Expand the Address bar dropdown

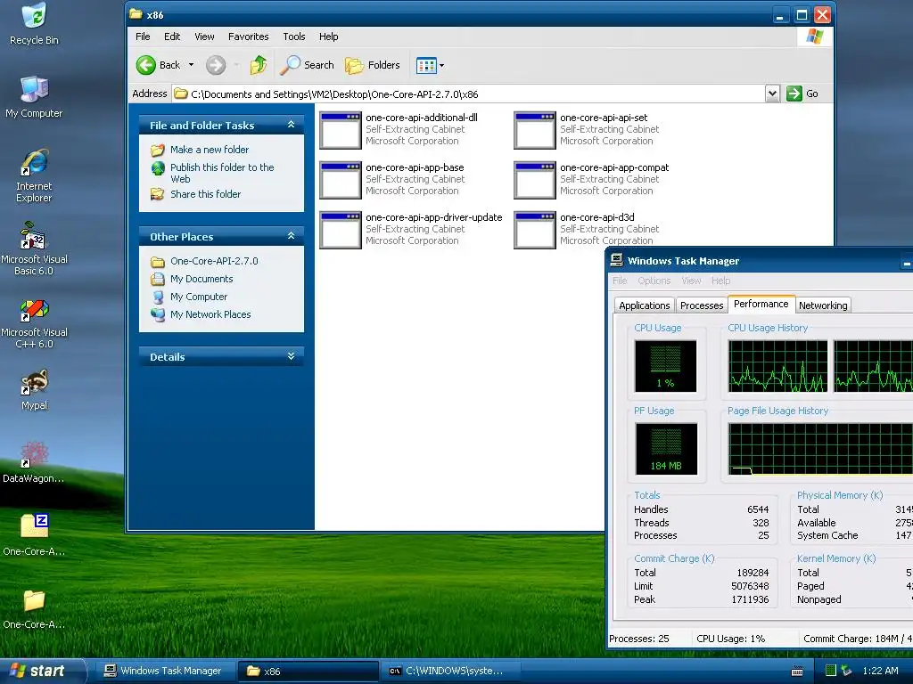click(x=772, y=94)
